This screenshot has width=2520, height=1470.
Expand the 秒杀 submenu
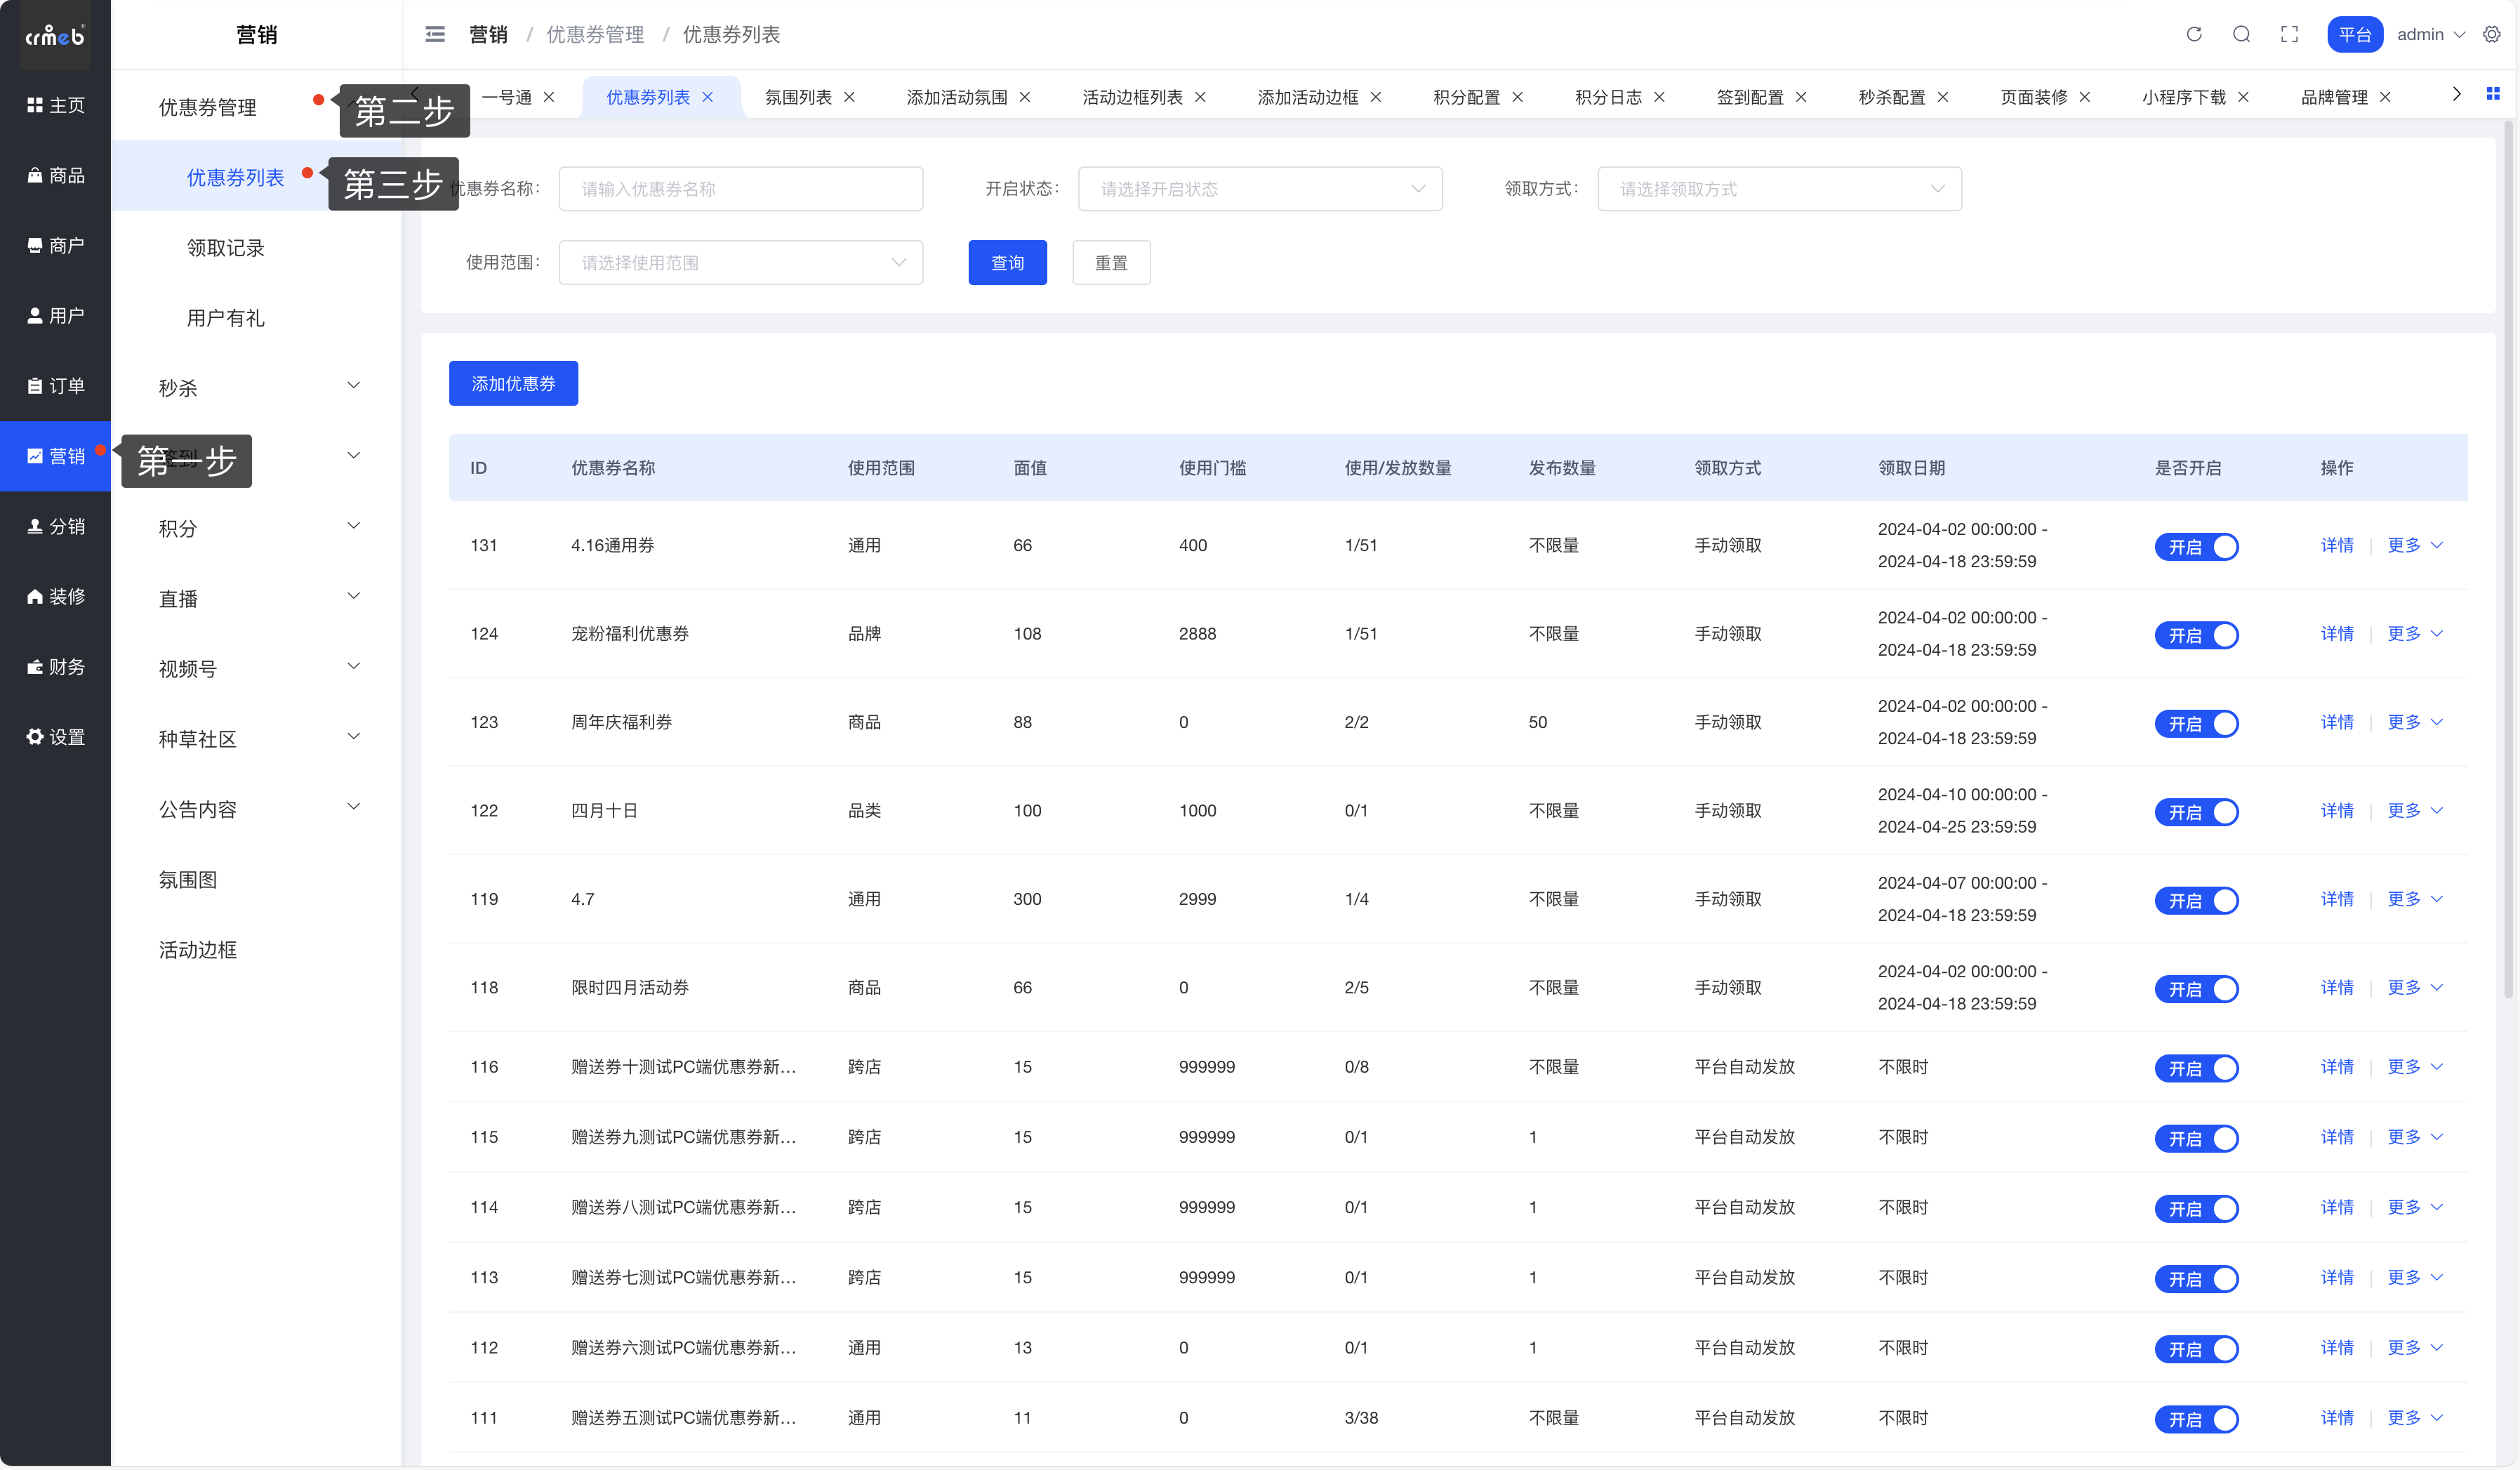point(258,387)
